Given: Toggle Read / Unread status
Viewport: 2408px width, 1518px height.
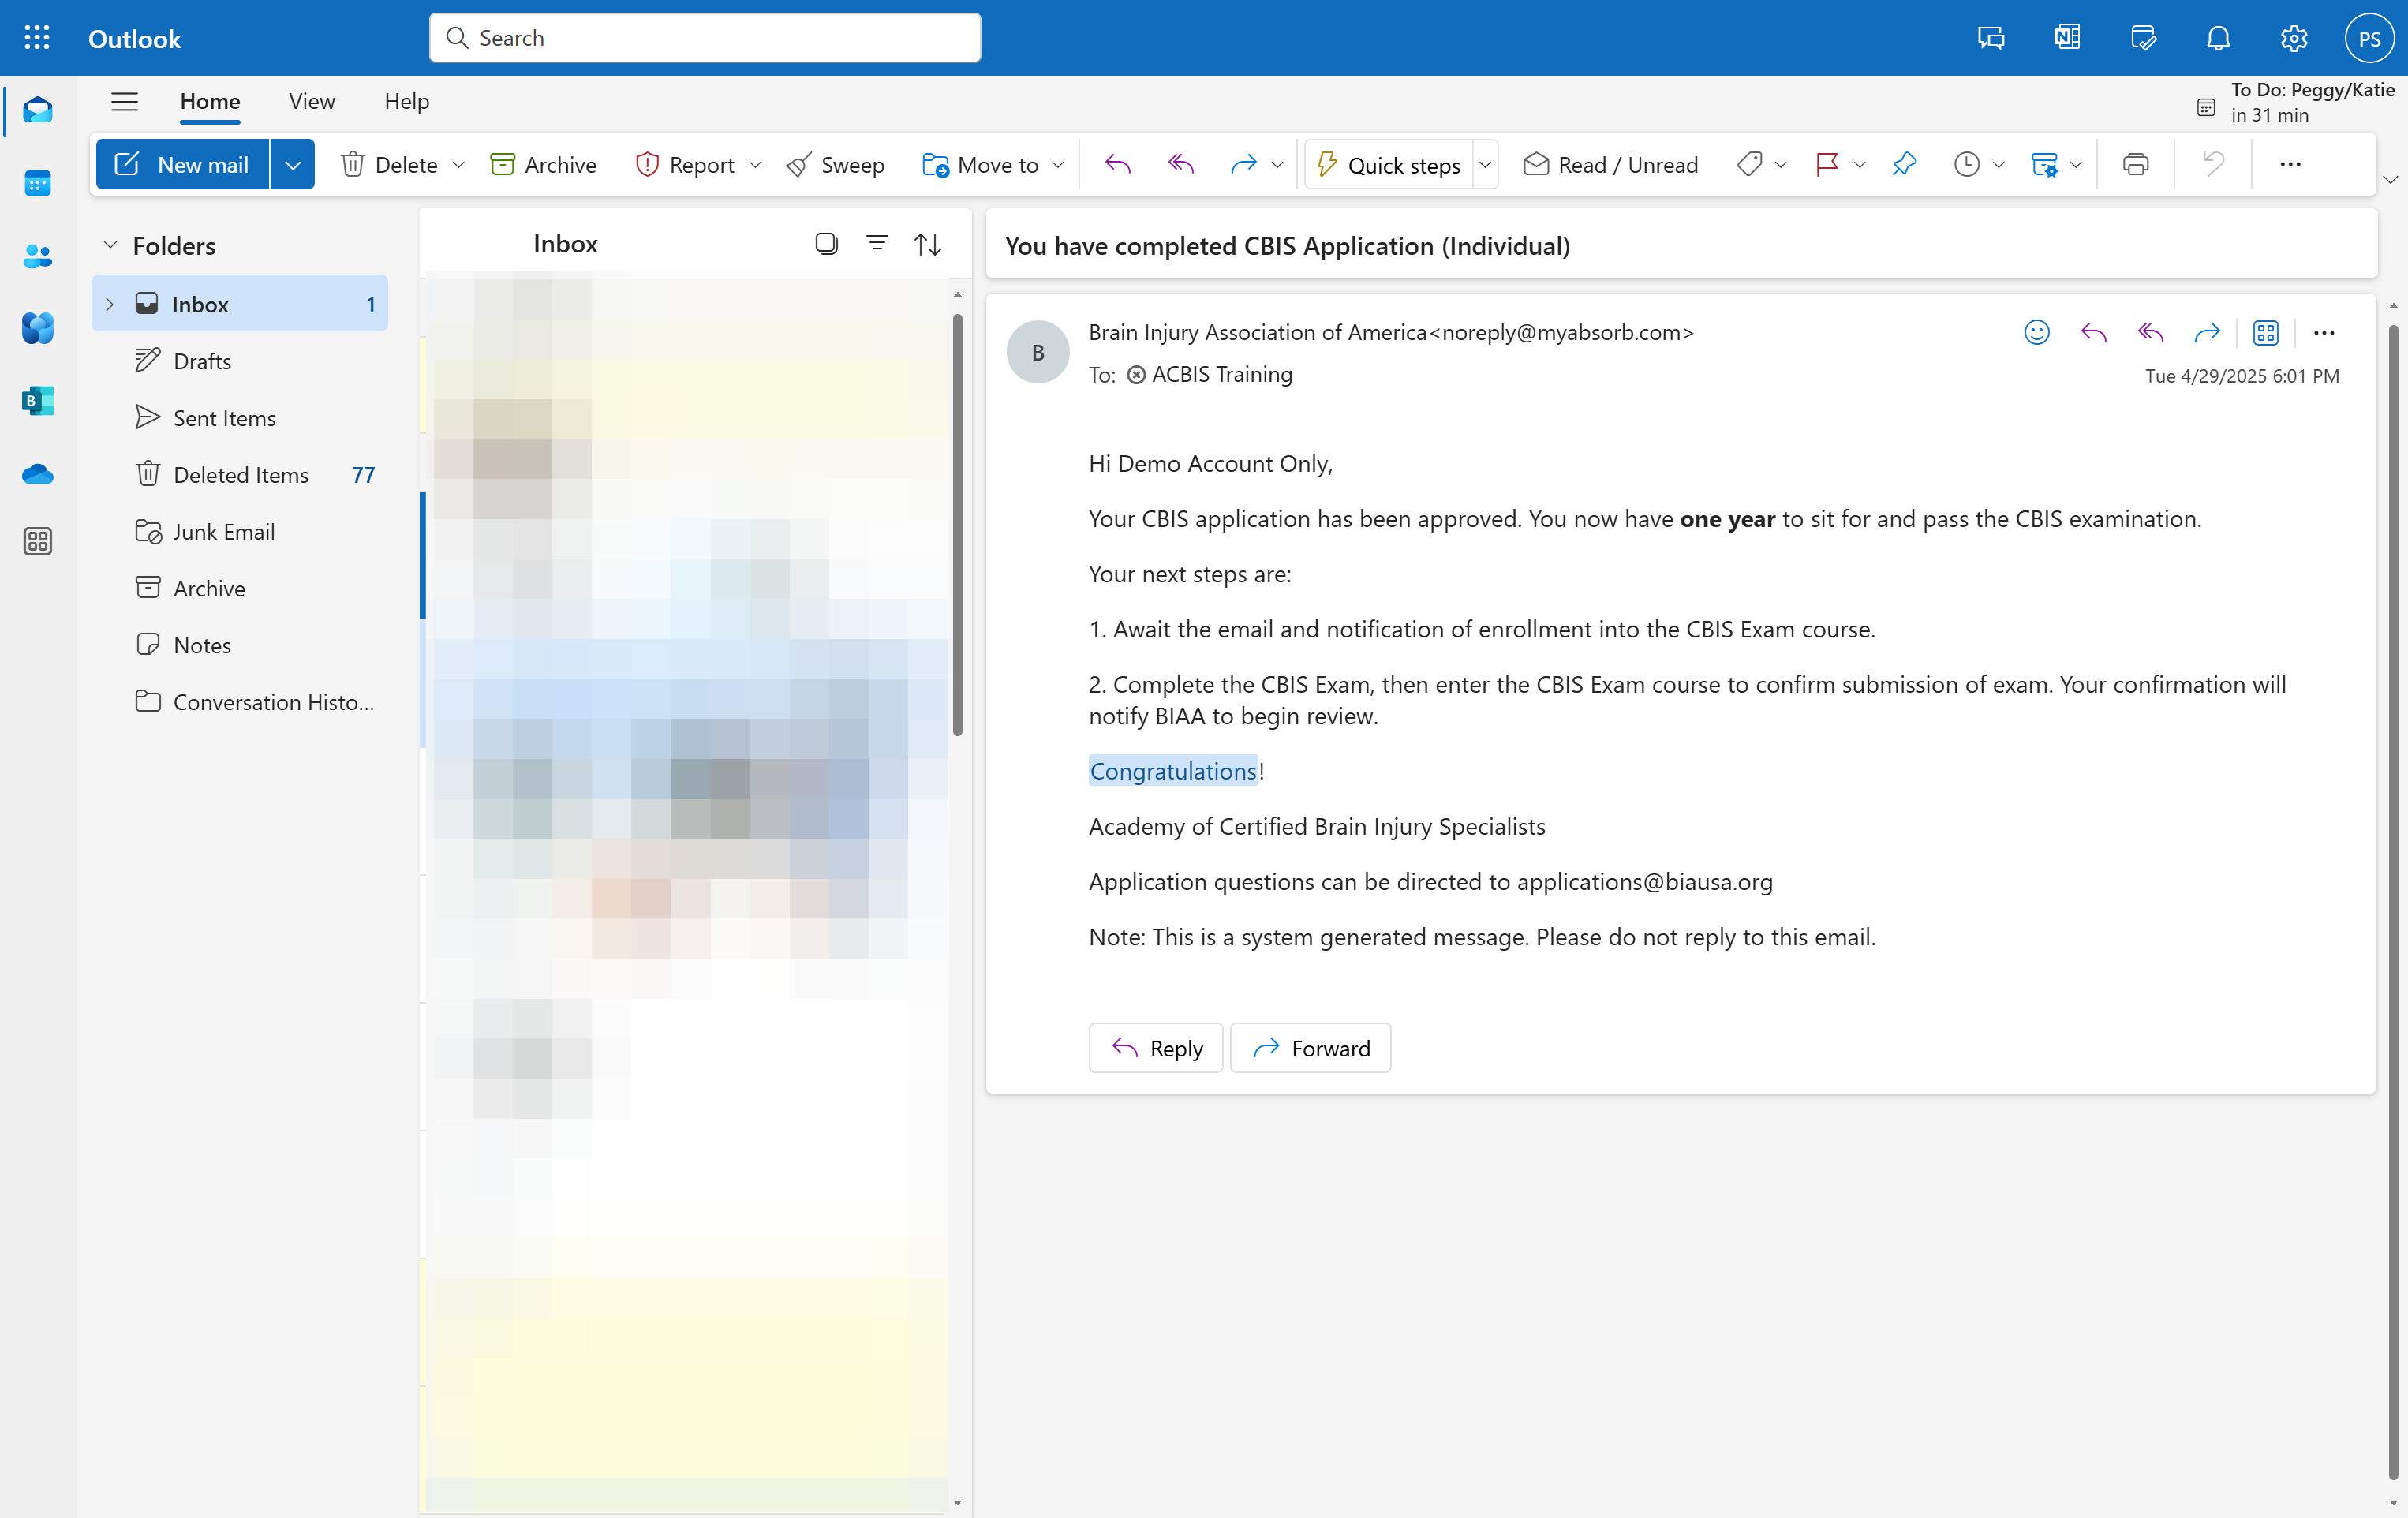Looking at the screenshot, I should (1610, 164).
